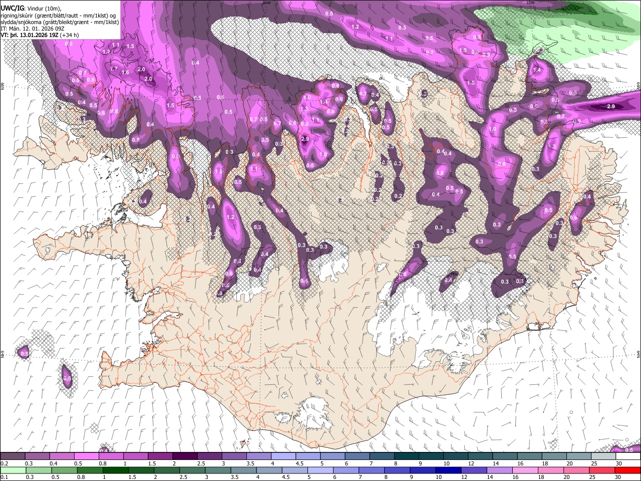Pick the 20–25 light gray swatch in the upper legend
641x481 pixels.
[579, 456]
